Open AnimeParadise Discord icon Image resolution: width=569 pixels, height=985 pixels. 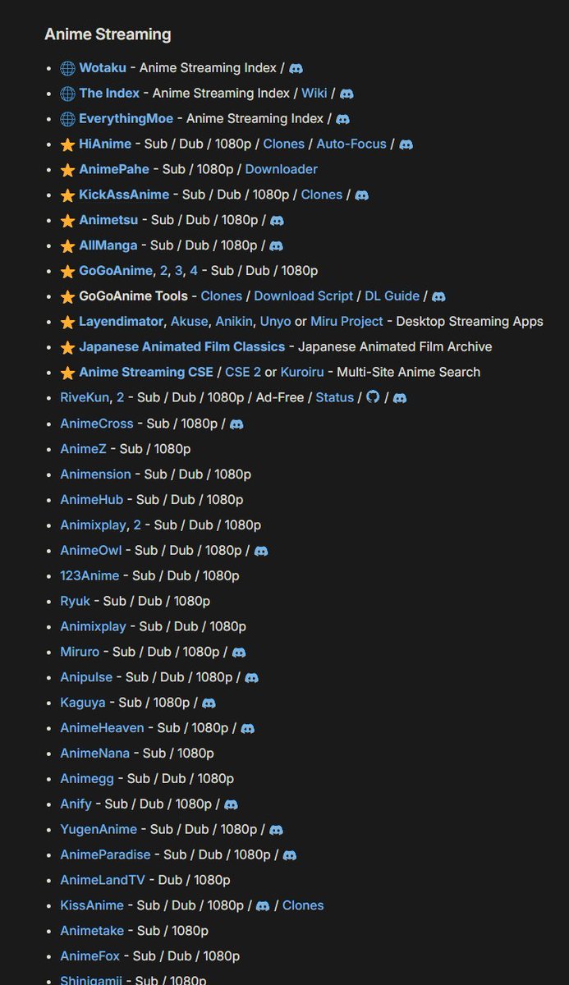tap(289, 855)
